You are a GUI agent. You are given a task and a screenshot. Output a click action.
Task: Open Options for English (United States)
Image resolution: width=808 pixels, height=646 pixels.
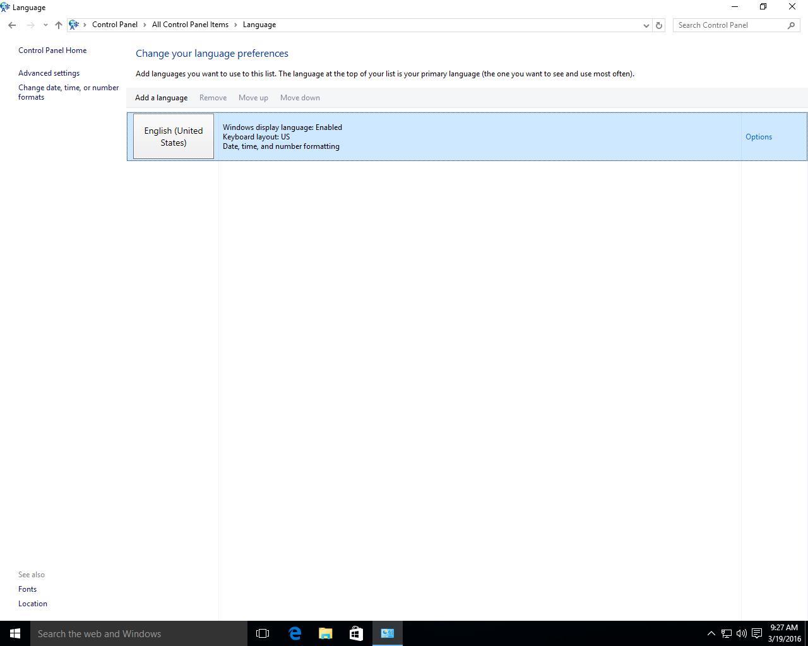(759, 137)
